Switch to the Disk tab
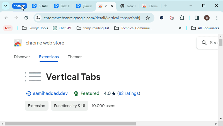 click(x=62, y=6)
